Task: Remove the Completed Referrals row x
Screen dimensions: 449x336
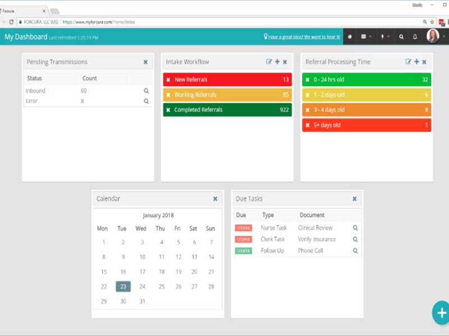Action: 168,110
